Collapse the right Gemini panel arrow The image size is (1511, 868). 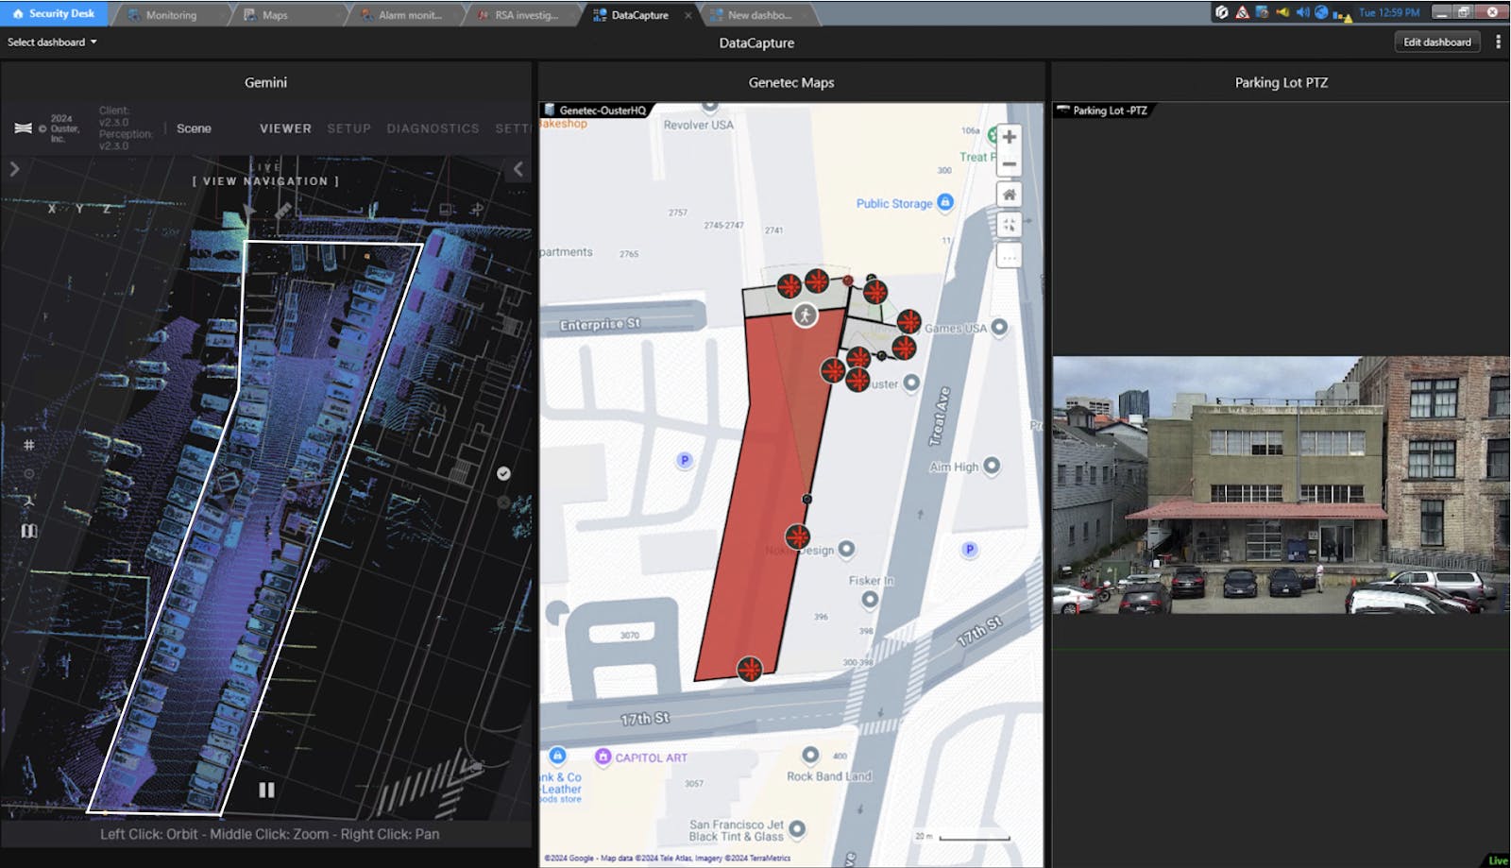pos(518,170)
